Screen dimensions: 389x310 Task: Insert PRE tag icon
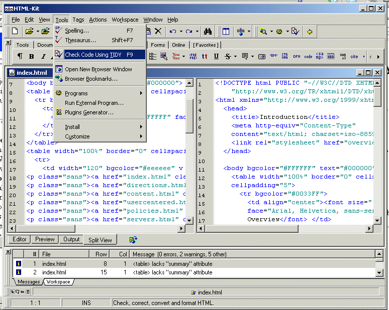coord(193,57)
